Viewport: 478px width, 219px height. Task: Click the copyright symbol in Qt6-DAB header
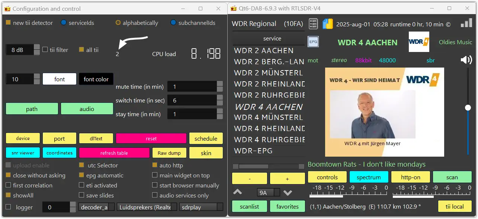[448, 24]
